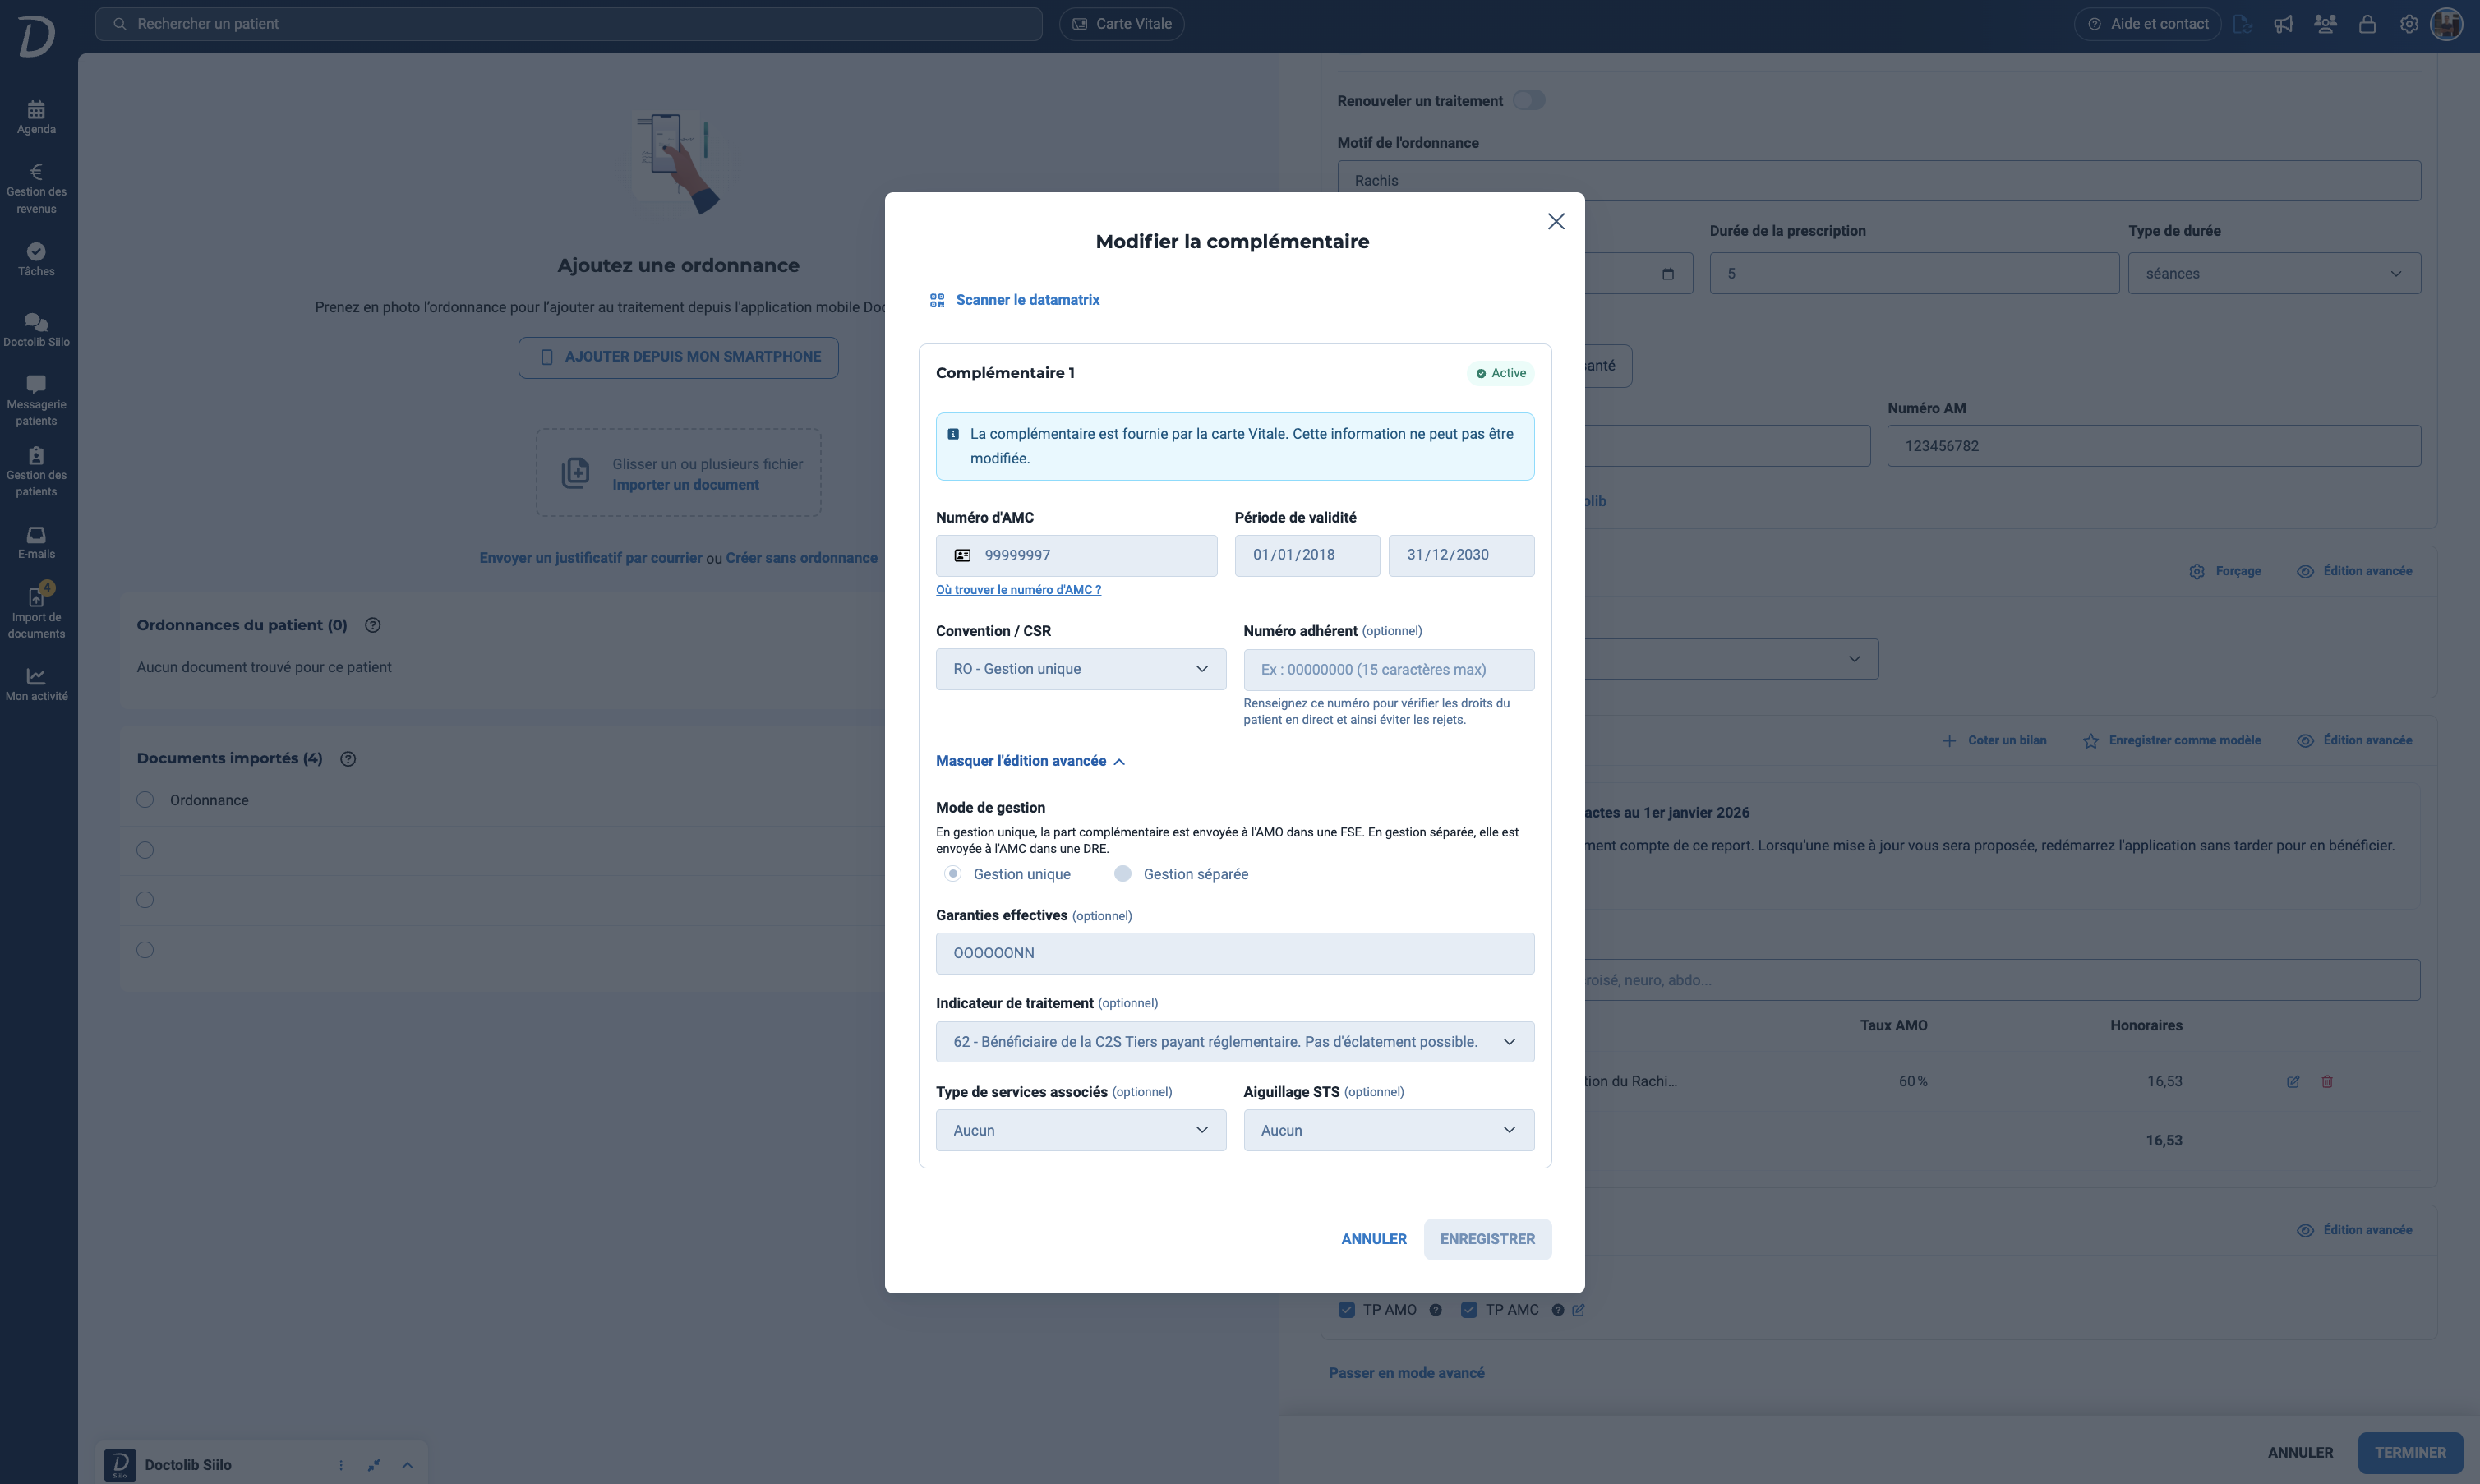Image resolution: width=2480 pixels, height=1484 pixels.
Task: Click the edit icon next to TP AMC
Action: pyautogui.click(x=1578, y=1310)
